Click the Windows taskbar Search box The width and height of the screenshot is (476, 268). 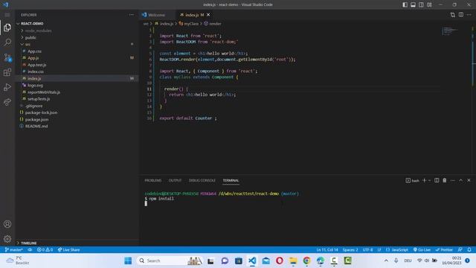[169, 261]
